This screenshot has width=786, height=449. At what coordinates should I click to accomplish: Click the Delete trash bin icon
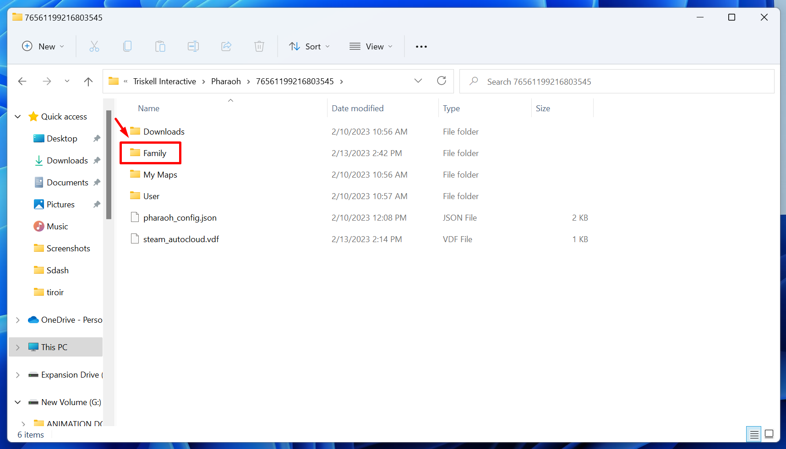(259, 46)
